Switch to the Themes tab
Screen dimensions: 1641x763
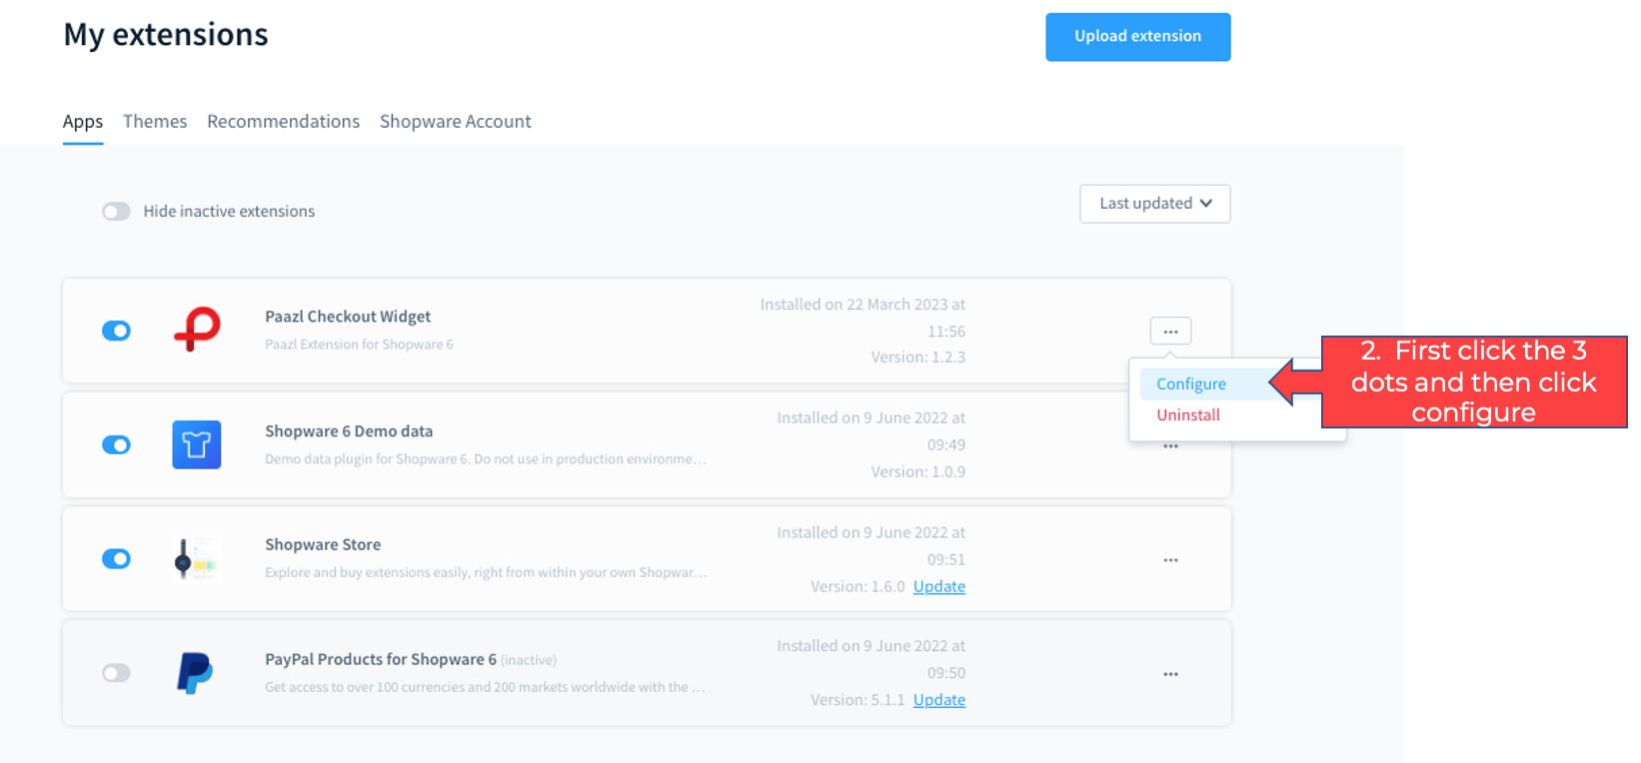[x=155, y=122]
